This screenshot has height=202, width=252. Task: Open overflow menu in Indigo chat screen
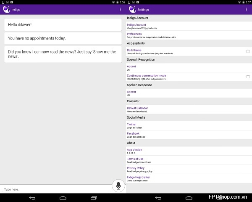[x=120, y=10]
